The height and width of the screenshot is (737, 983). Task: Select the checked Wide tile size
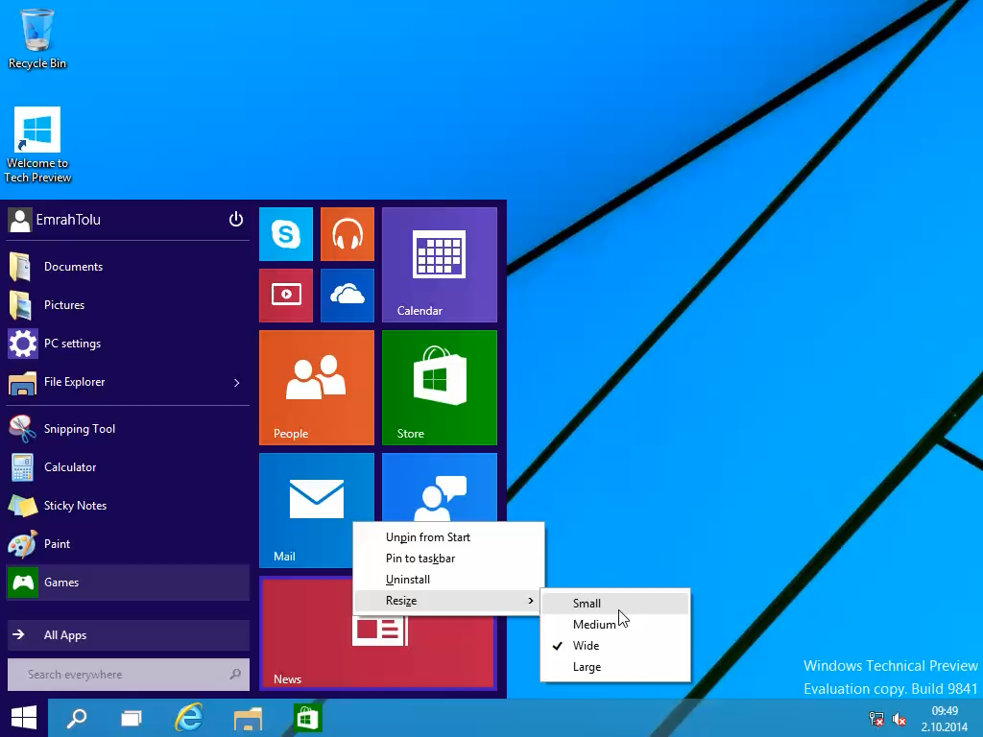[x=615, y=646]
